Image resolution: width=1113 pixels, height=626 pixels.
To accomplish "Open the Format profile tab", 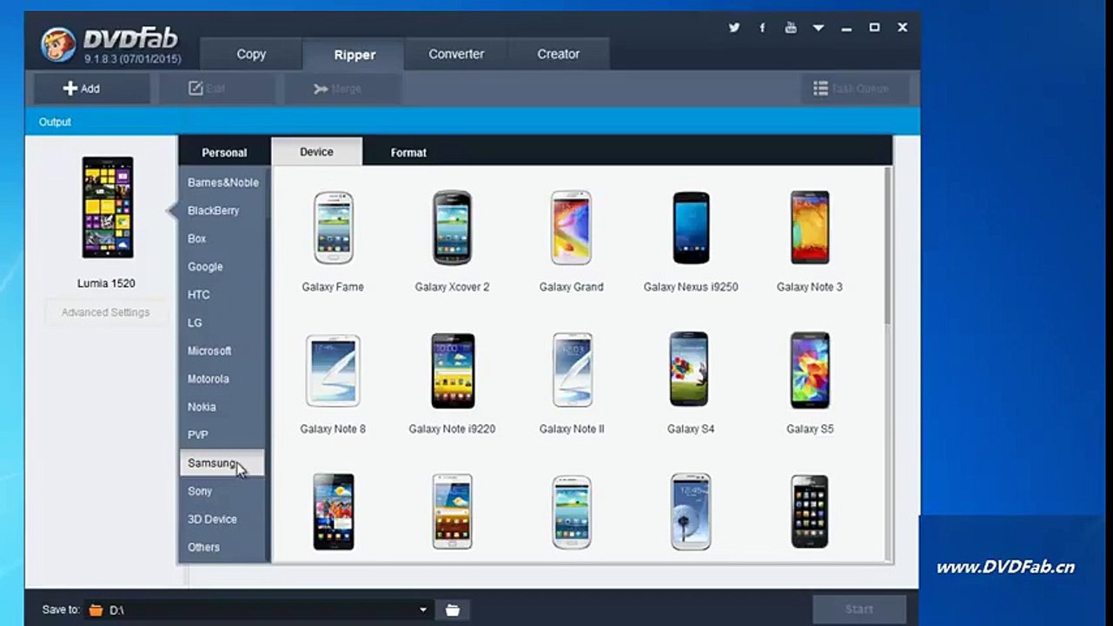I will coord(408,152).
